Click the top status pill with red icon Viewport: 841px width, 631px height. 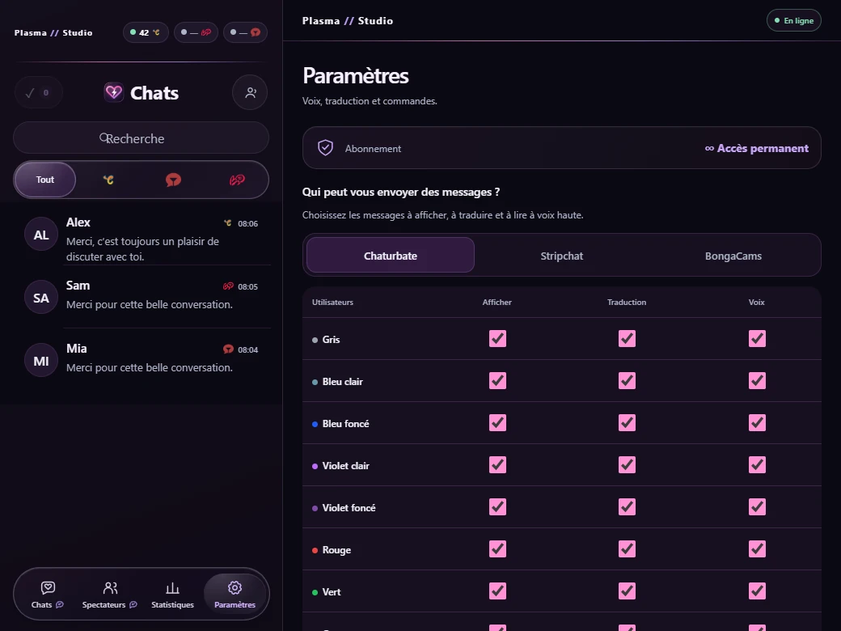245,32
